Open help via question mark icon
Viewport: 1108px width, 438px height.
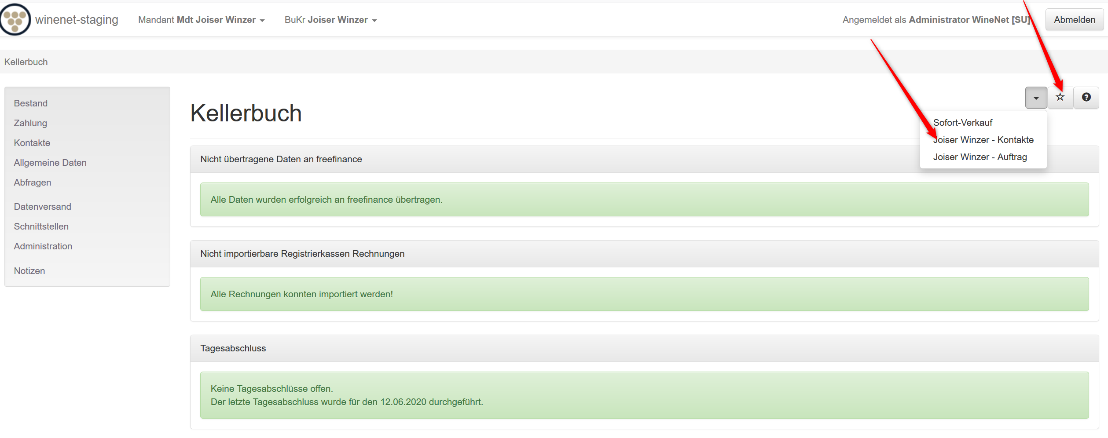(1086, 97)
